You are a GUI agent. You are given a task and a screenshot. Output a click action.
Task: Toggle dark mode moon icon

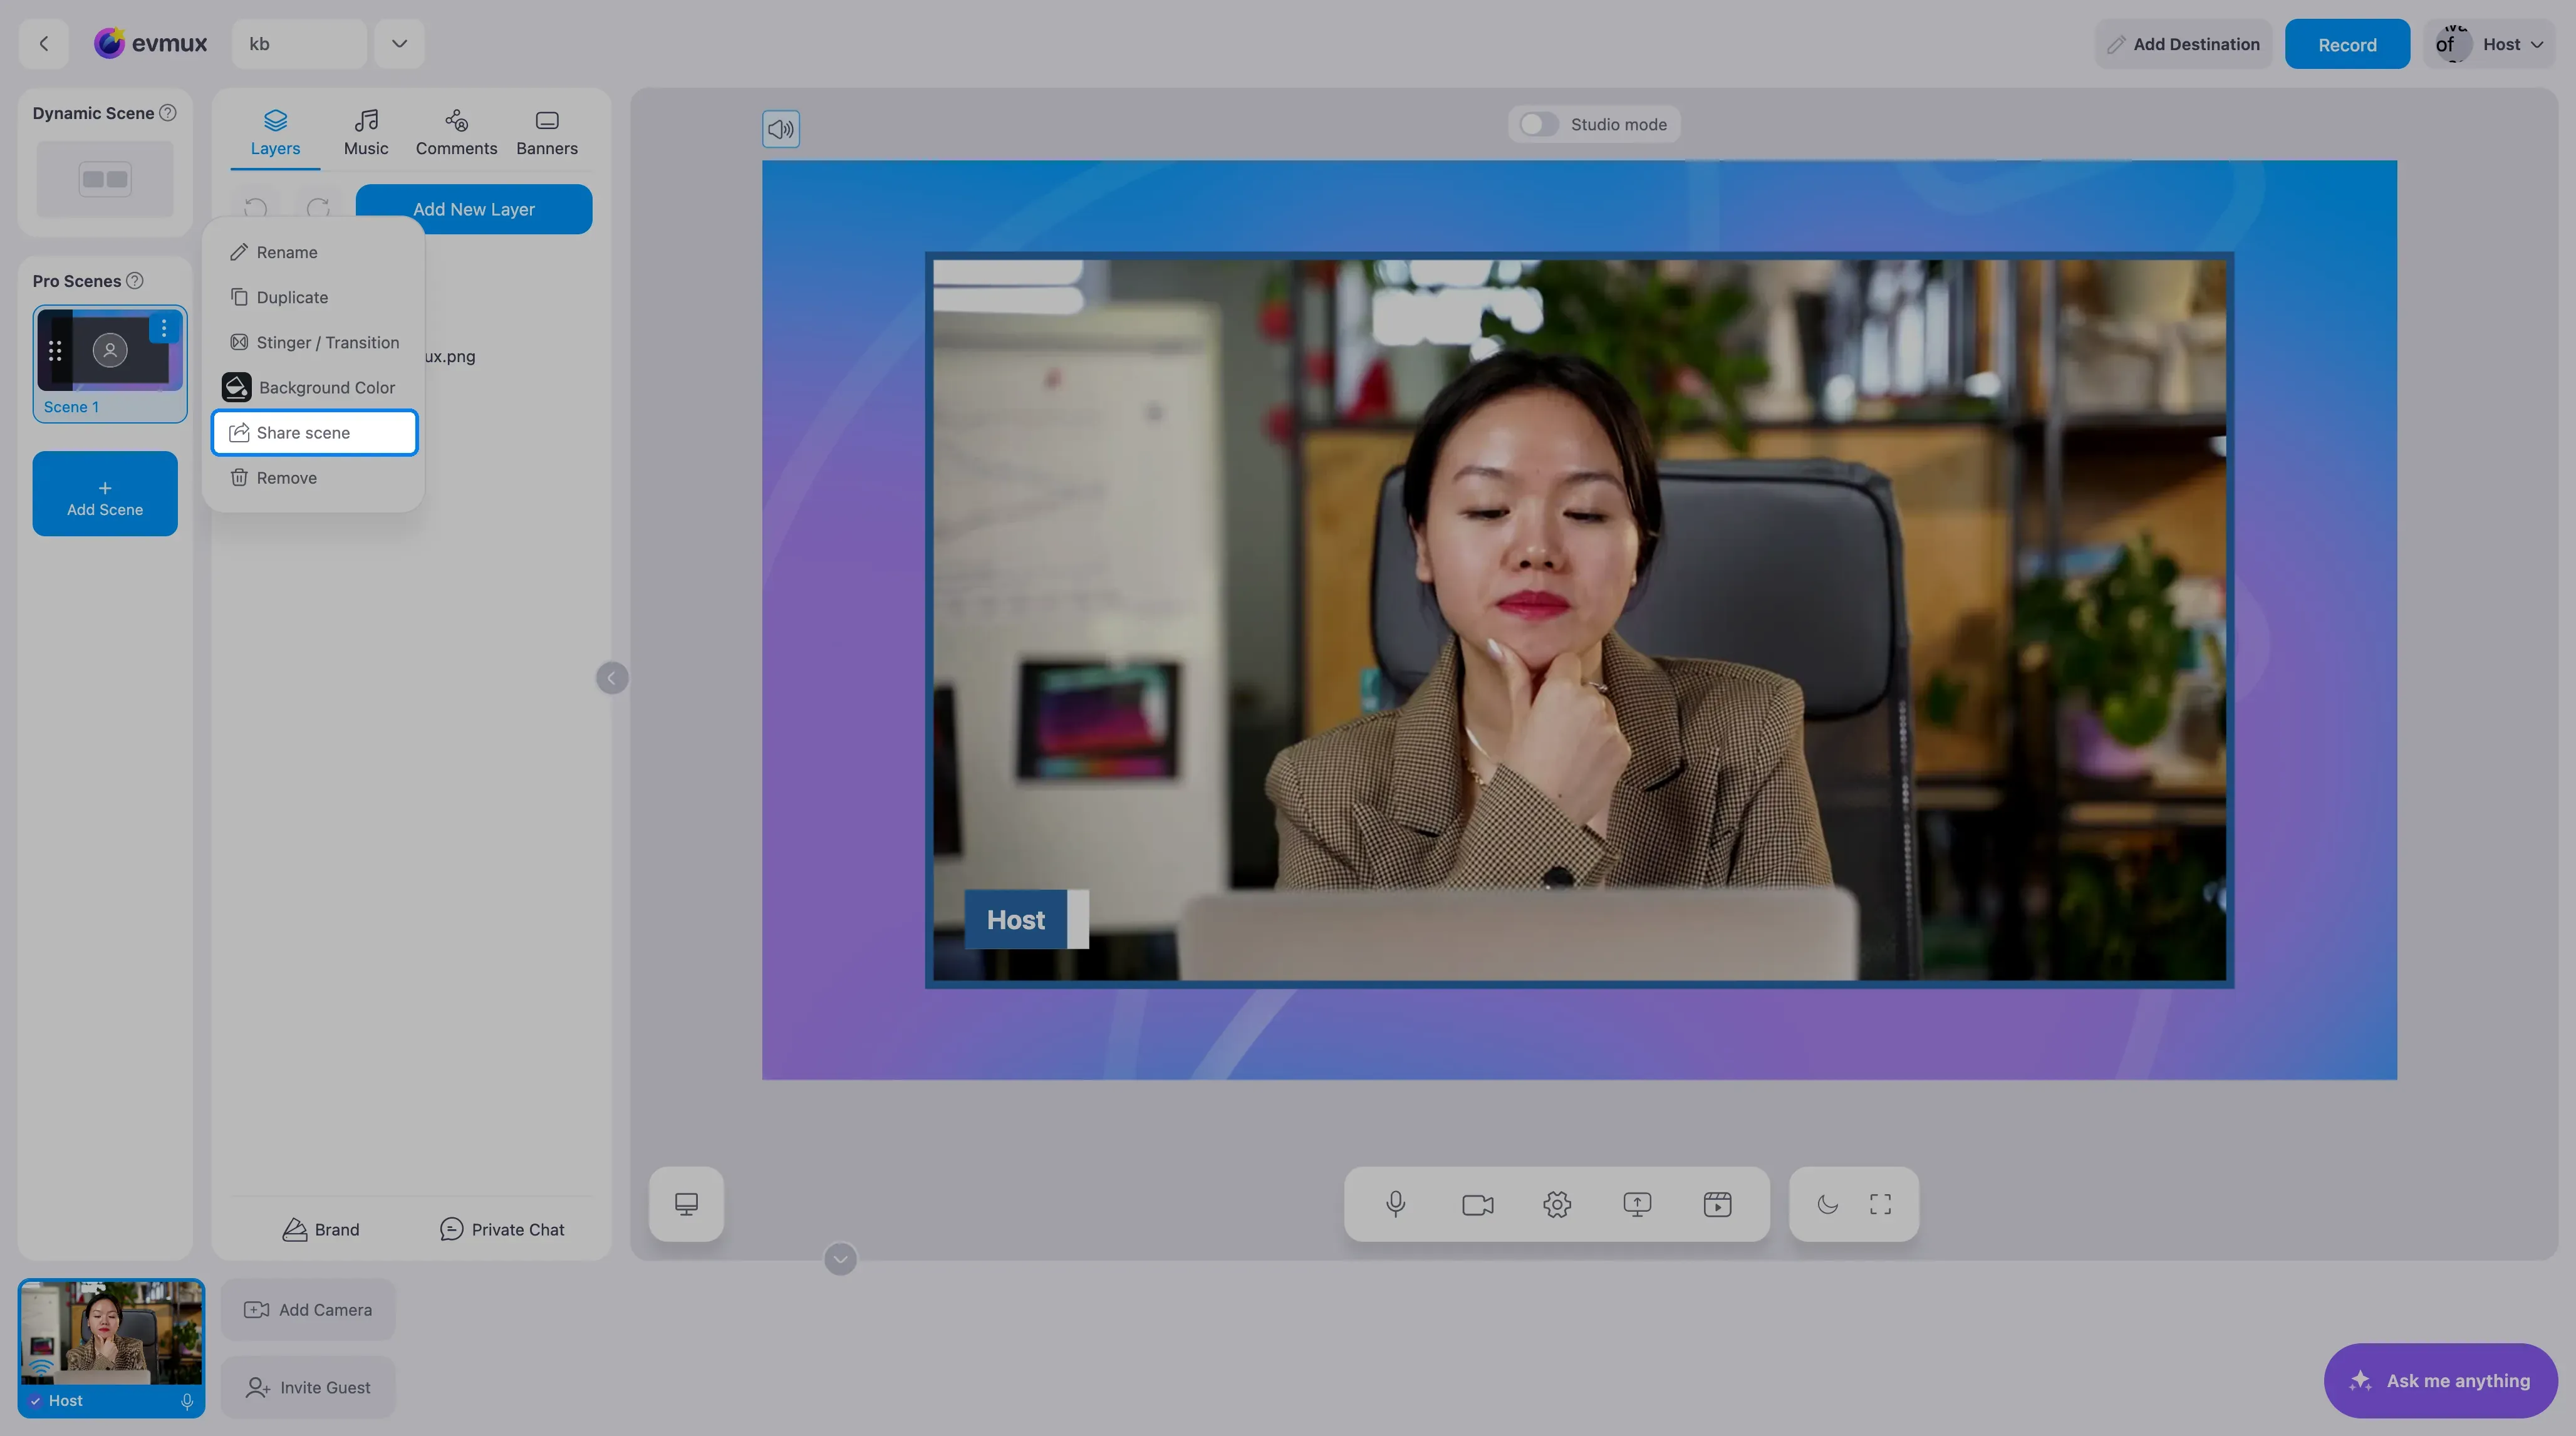[x=1827, y=1204]
